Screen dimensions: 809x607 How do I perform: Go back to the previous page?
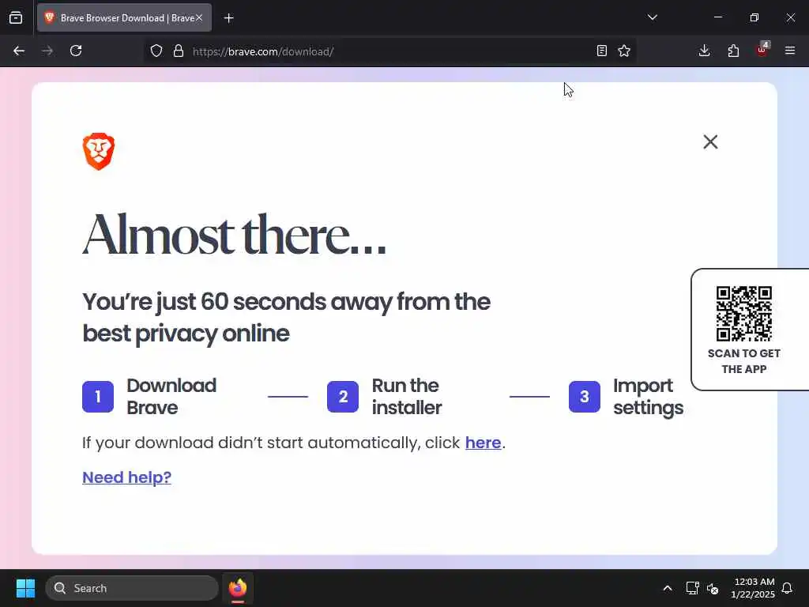tap(19, 51)
